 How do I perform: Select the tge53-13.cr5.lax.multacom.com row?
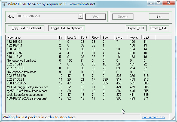point(88,91)
